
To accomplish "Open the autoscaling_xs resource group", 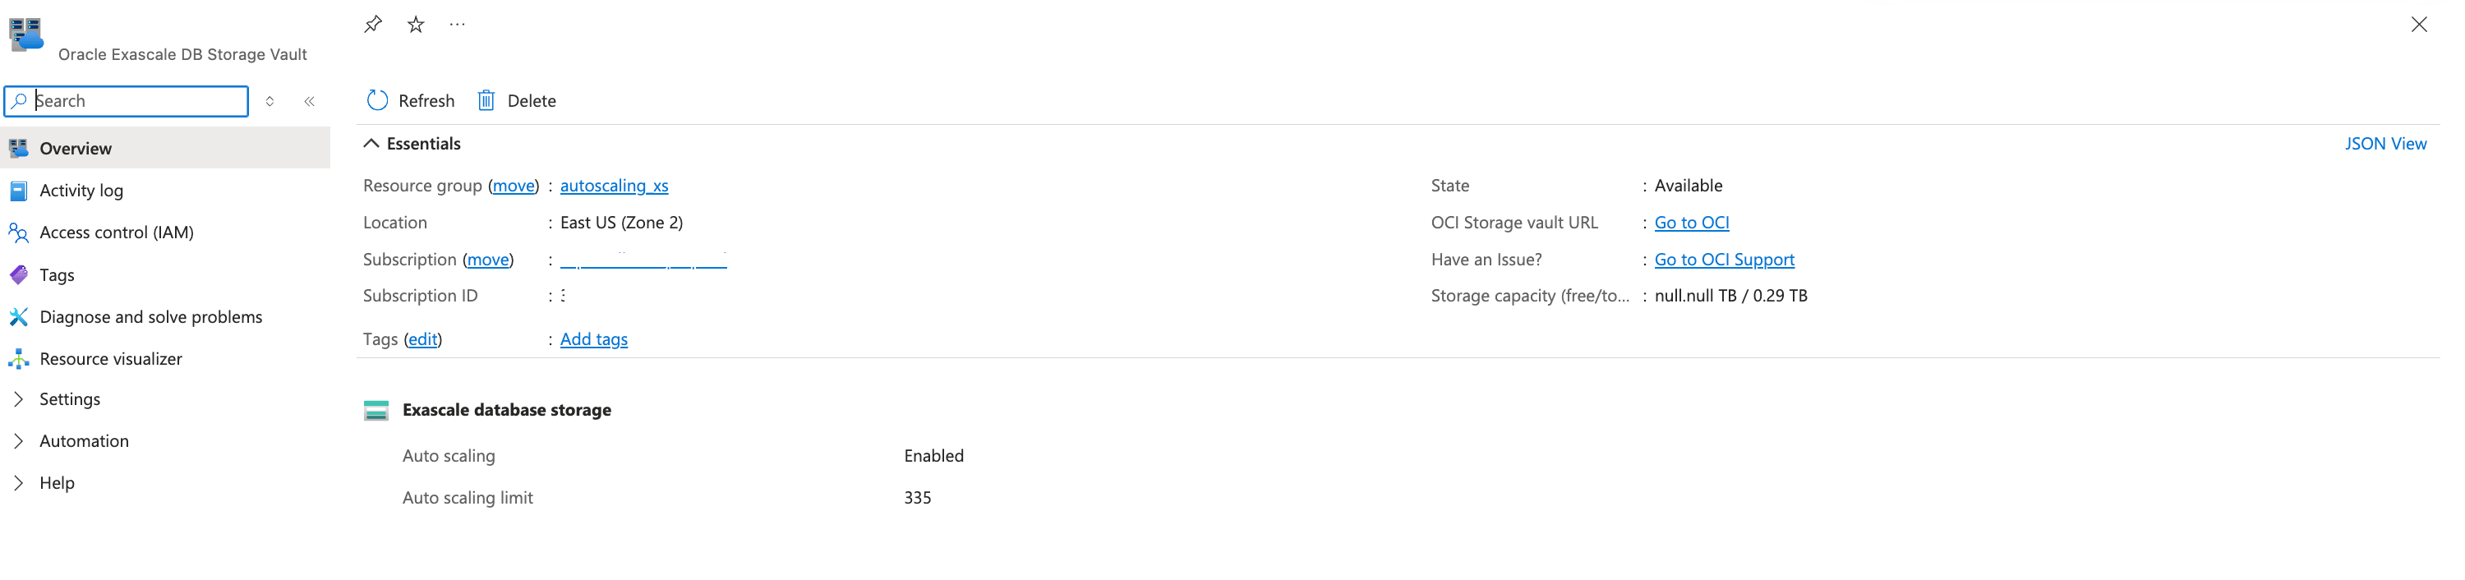I will tap(614, 185).
